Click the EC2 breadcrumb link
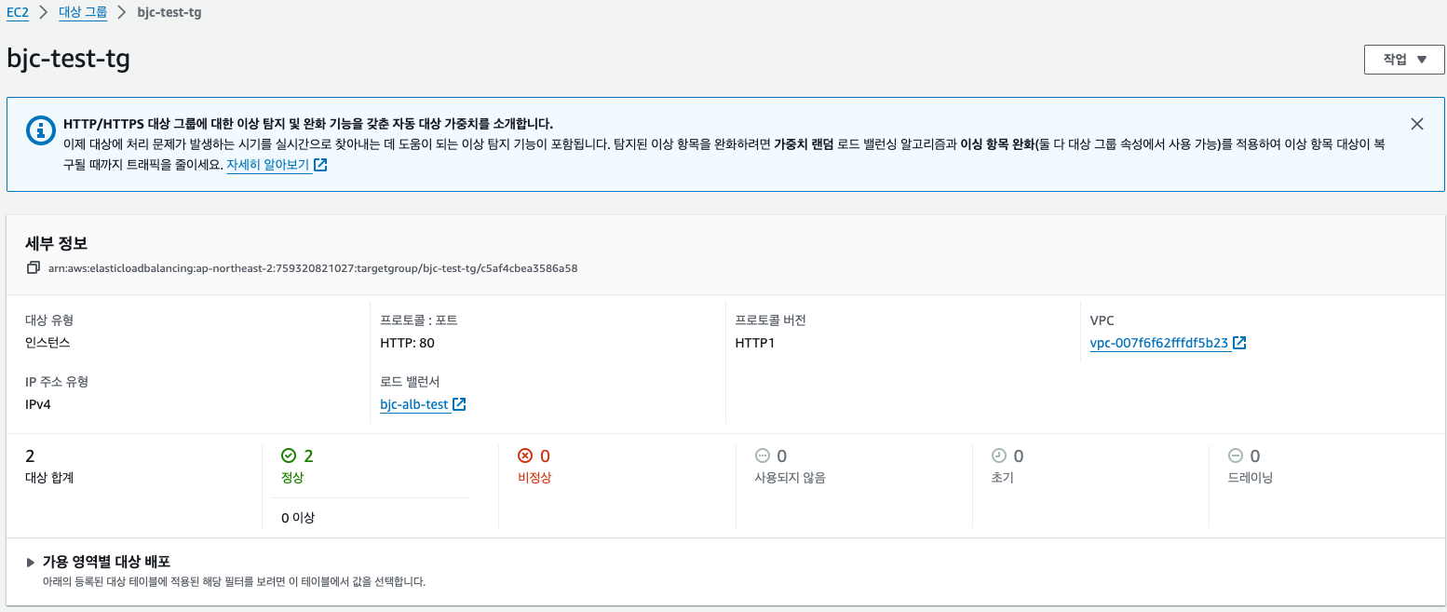The height and width of the screenshot is (612, 1447). pos(18,13)
